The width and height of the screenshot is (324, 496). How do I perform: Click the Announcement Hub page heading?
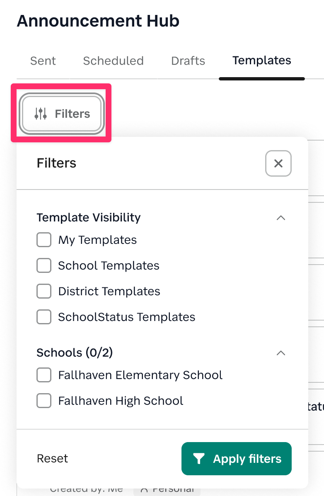tap(98, 21)
